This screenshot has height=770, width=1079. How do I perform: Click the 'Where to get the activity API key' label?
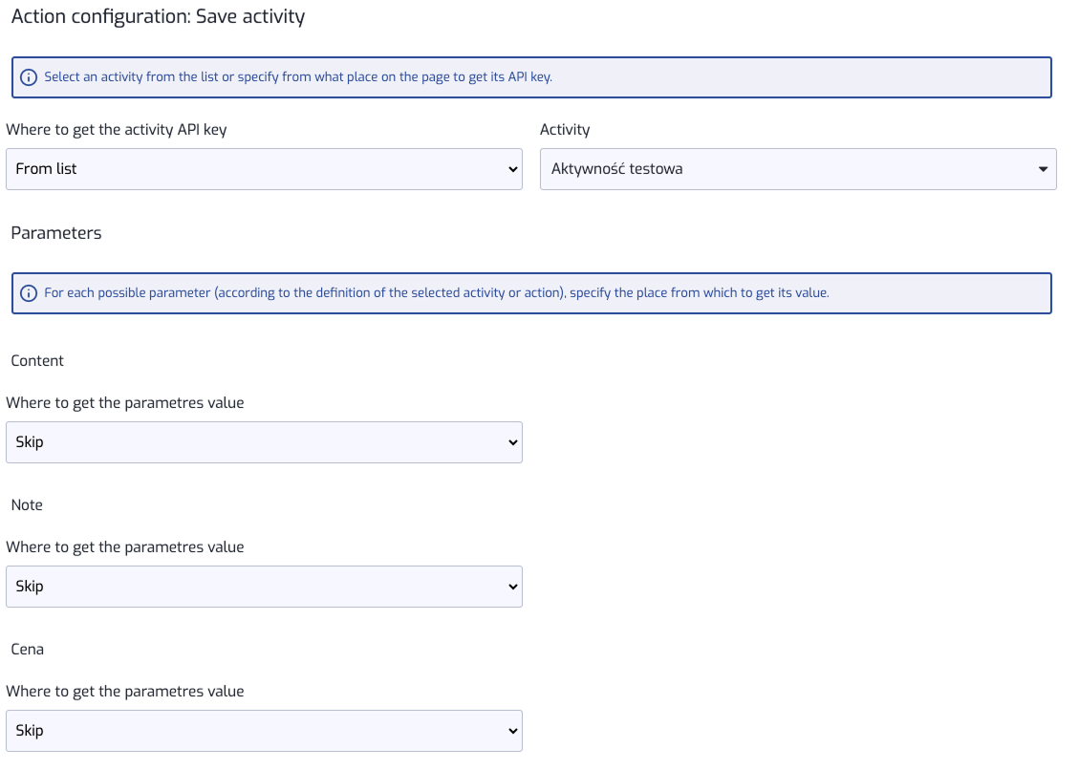(117, 130)
